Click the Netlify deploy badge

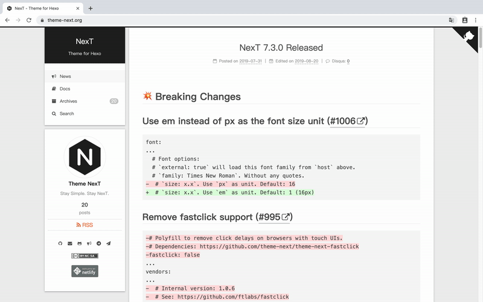coord(85,271)
